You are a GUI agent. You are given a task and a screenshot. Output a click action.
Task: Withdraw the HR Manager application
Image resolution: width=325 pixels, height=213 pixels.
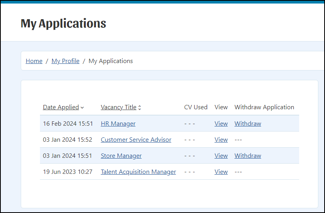point(248,123)
